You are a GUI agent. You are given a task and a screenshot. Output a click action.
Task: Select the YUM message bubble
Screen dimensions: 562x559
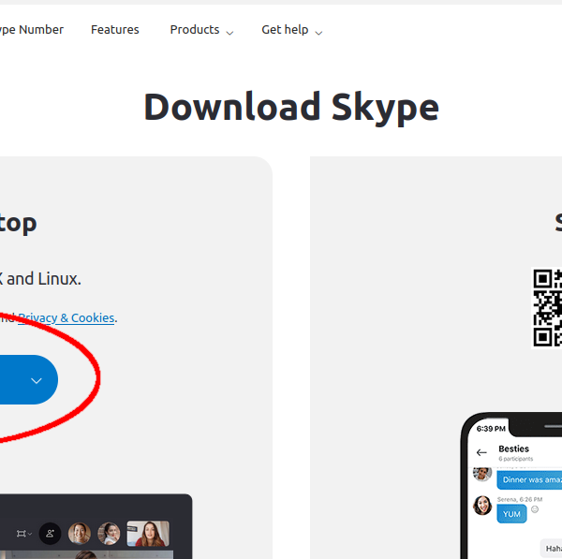511,514
